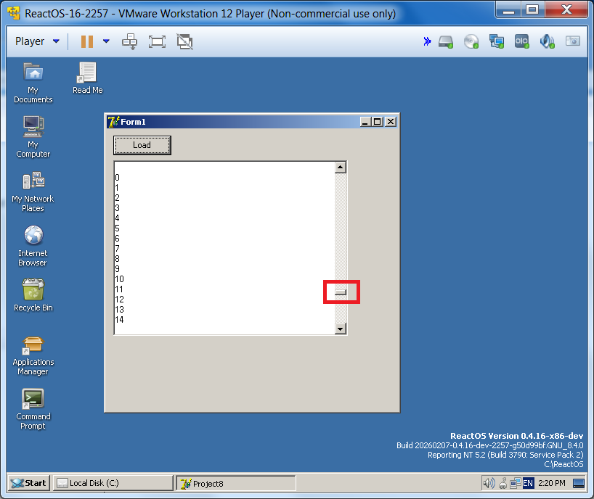
Task: Expand the hidden VMware devices chevron
Action: click(x=427, y=41)
